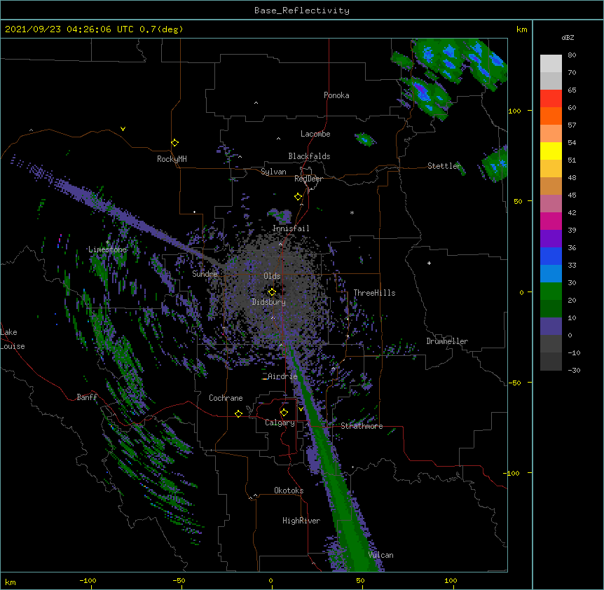Click the Drumheller town label
The image size is (604, 590).
click(x=447, y=341)
